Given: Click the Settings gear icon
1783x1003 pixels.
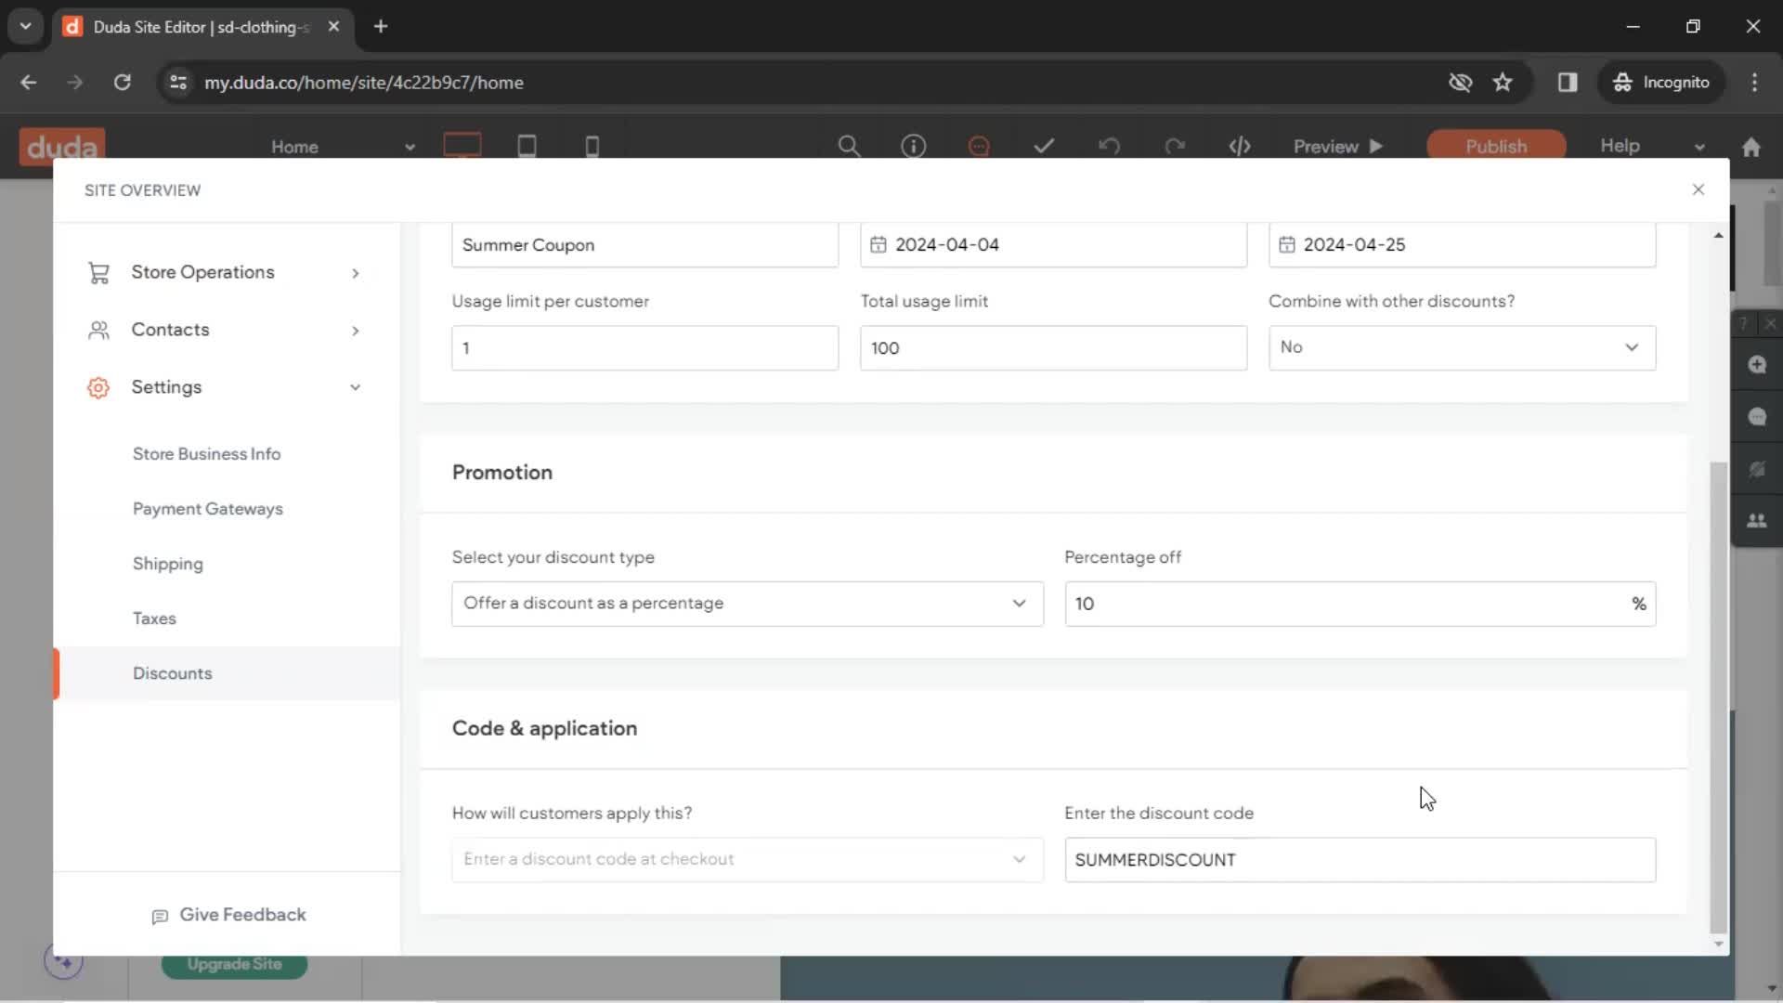Looking at the screenshot, I should coord(98,387).
